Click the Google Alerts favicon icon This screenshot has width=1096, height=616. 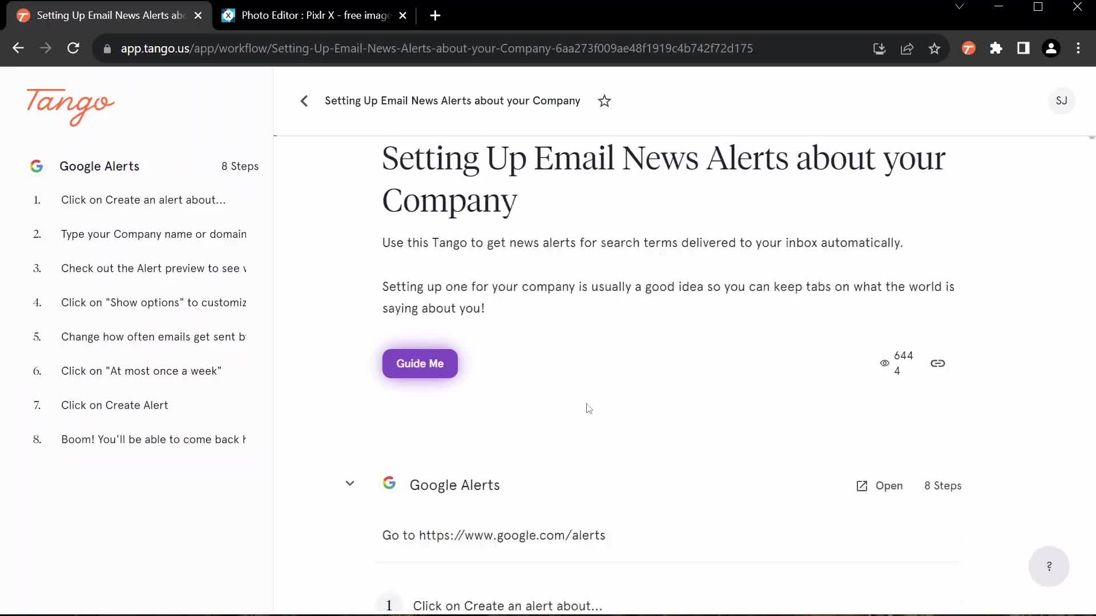pos(36,166)
